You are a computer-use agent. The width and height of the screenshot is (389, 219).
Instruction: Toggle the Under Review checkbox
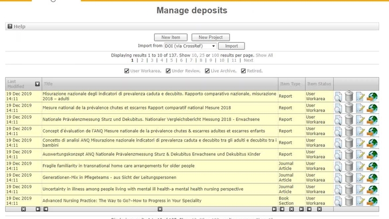[x=168, y=71]
